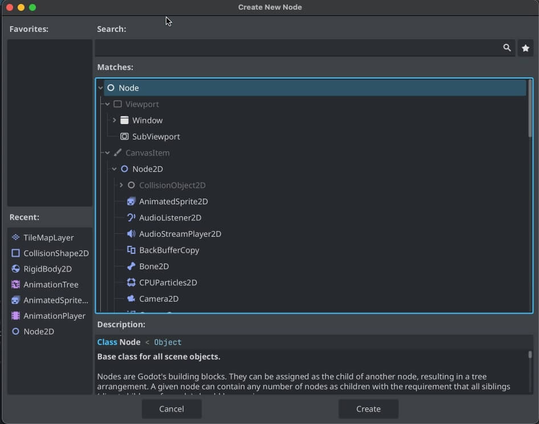The height and width of the screenshot is (424, 539).
Task: Click the CollisionObject2D icon
Action: point(131,185)
